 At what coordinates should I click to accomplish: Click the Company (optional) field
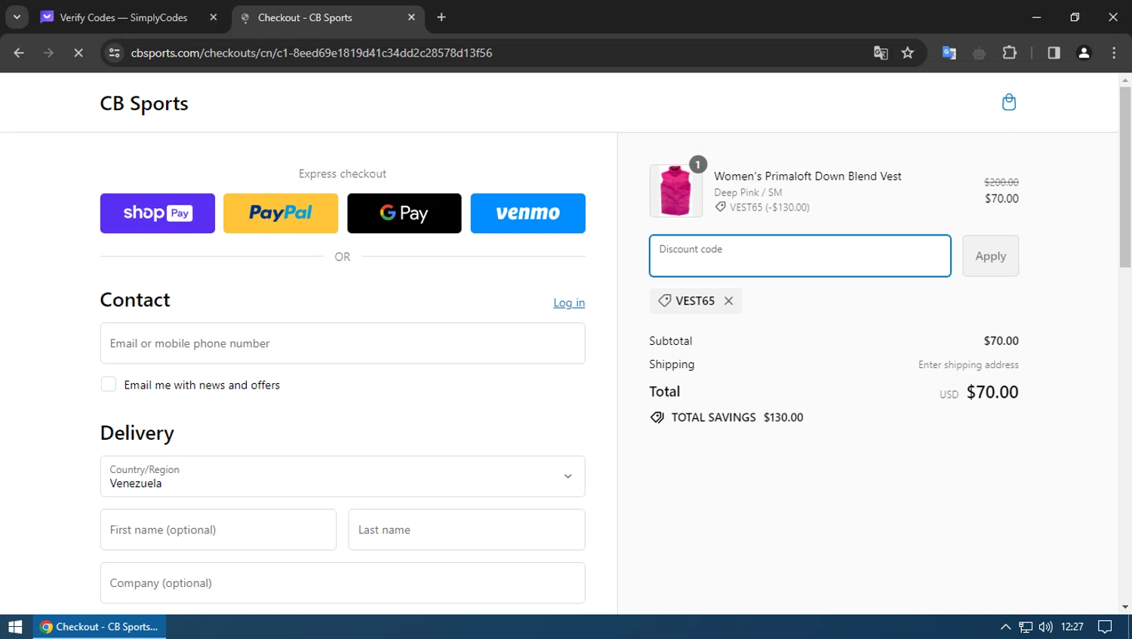pyautogui.click(x=343, y=582)
